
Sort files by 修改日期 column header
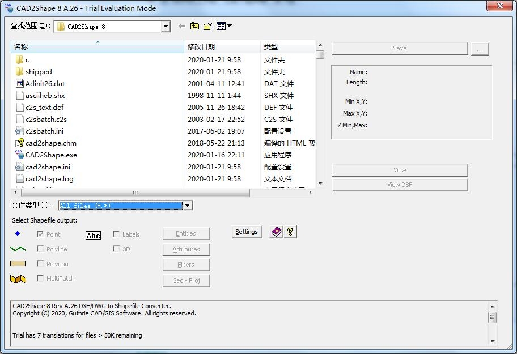click(222, 47)
